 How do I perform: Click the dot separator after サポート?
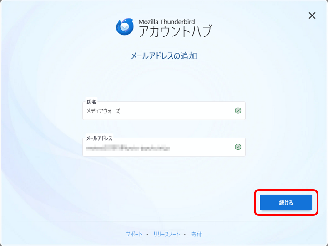pyautogui.click(x=147, y=234)
